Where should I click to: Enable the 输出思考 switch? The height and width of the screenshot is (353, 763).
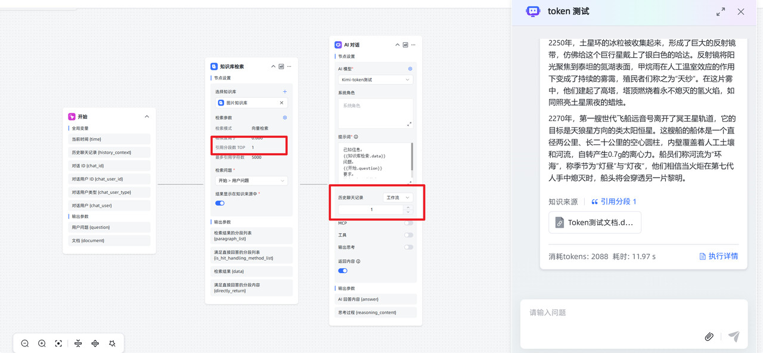(408, 247)
